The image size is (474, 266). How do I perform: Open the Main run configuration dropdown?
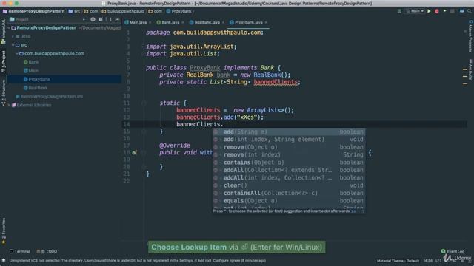[415, 11]
